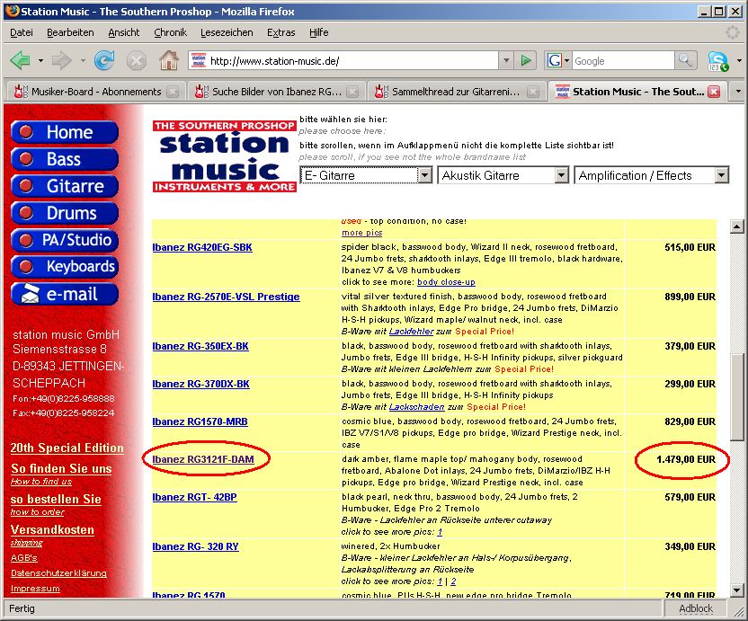Open the Ibanez RG- 320 RY link
This screenshot has width=748, height=621.
pos(196,546)
